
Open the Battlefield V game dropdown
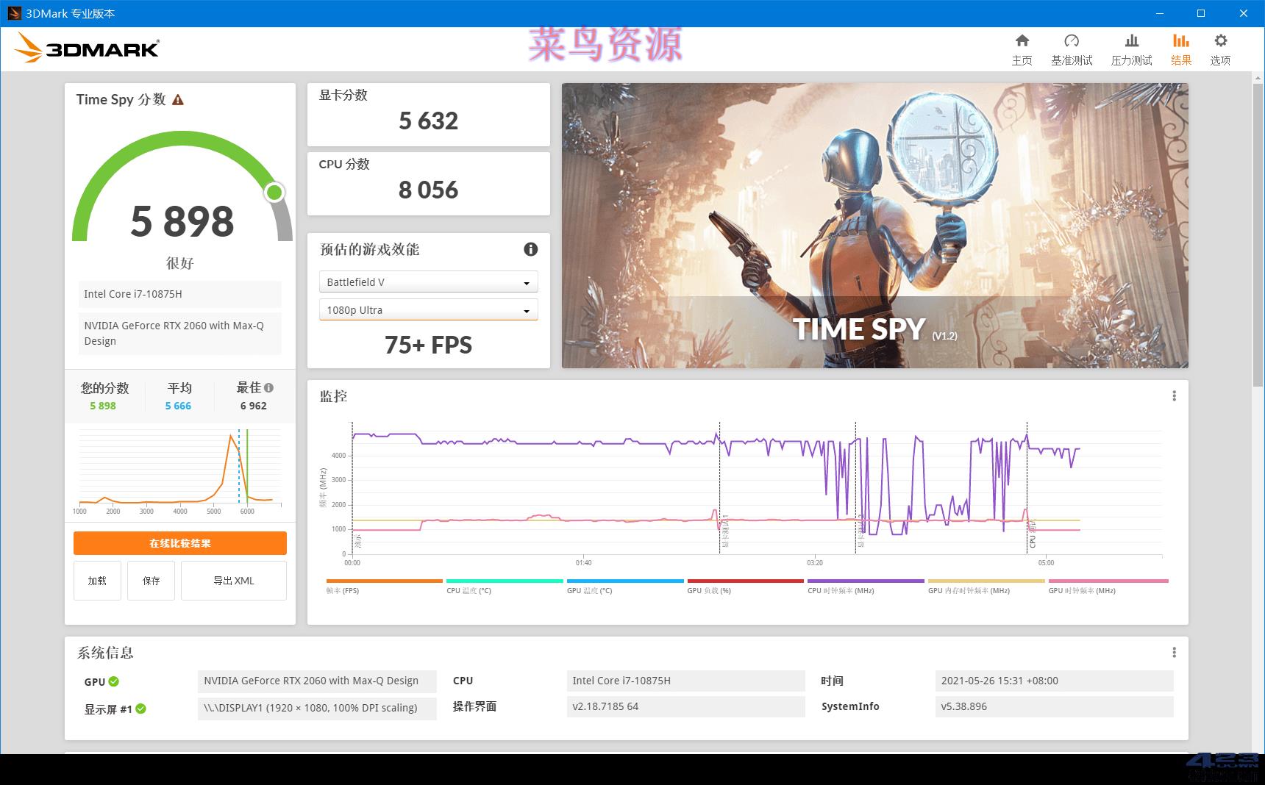429,282
